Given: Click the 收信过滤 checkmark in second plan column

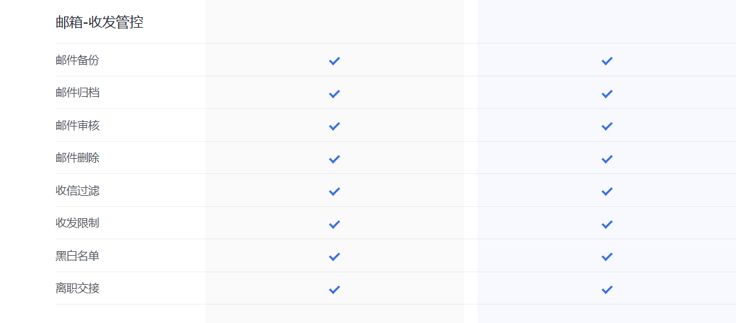Looking at the screenshot, I should pyautogui.click(x=607, y=191).
